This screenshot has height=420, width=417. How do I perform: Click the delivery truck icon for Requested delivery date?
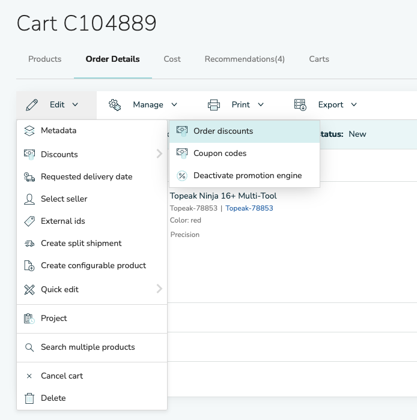(29, 177)
